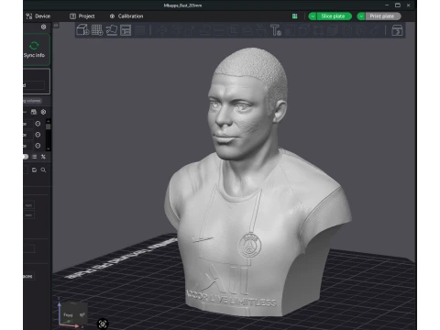The width and height of the screenshot is (440, 330).
Task: Click the second mm value field
Action: point(28,214)
